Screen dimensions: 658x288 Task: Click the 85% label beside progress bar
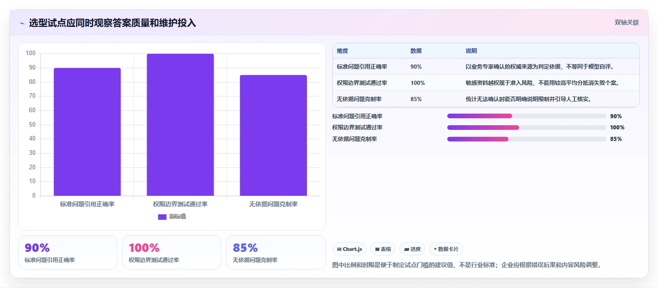click(616, 139)
